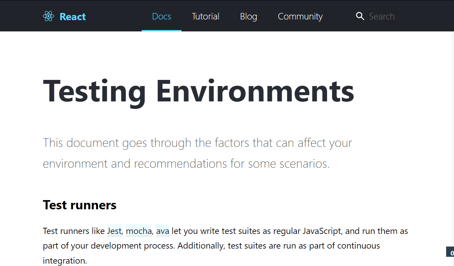Screen dimensions: 454x266
Task: Open the ava test runner link
Action: tap(163, 231)
